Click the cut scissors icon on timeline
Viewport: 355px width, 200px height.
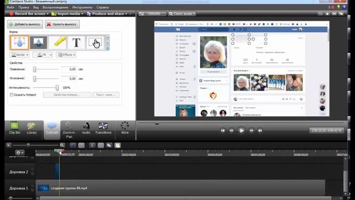(92, 145)
